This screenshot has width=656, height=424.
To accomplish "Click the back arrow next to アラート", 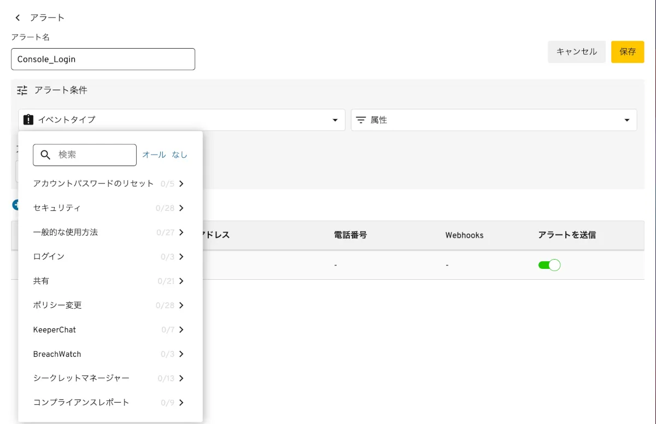I will [x=17, y=18].
